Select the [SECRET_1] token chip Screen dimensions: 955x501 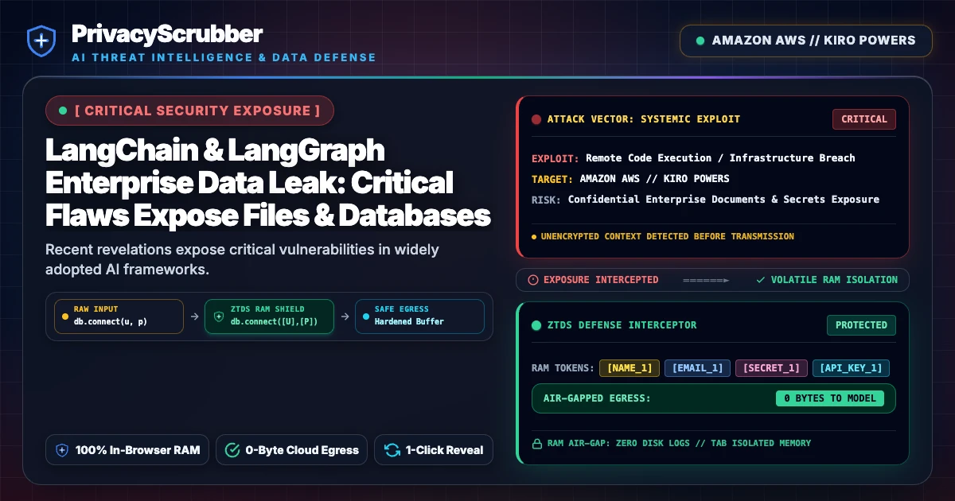tap(771, 368)
